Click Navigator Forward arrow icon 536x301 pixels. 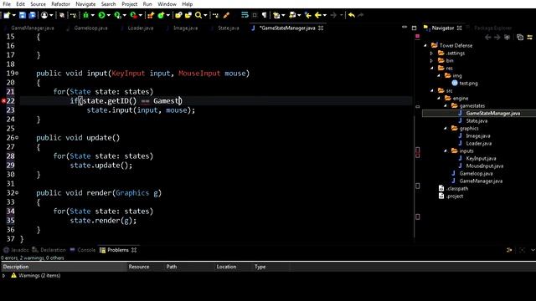click(497, 37)
